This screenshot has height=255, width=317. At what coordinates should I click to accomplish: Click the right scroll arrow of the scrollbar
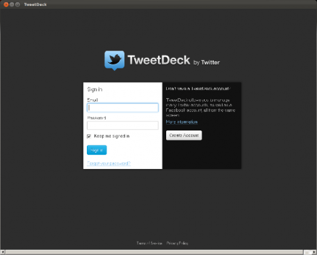point(314,252)
